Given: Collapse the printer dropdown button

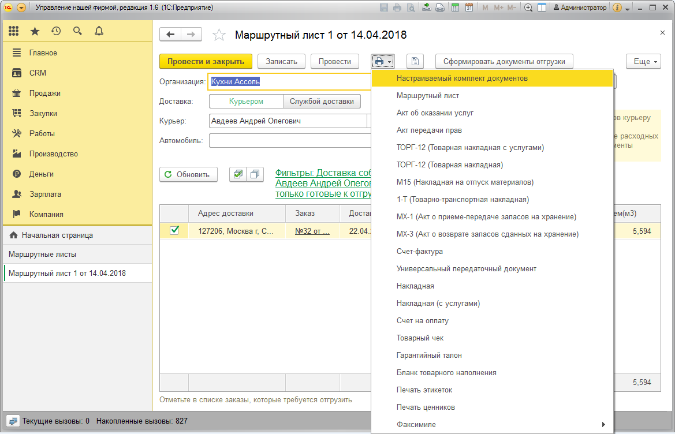Looking at the screenshot, I should pos(383,62).
